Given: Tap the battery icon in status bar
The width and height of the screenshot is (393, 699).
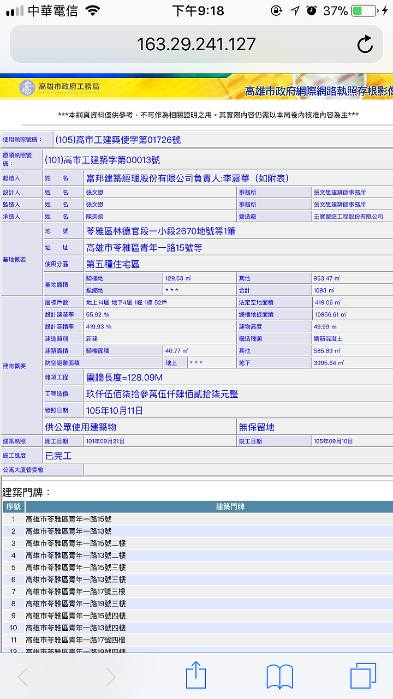Looking at the screenshot, I should [x=364, y=11].
